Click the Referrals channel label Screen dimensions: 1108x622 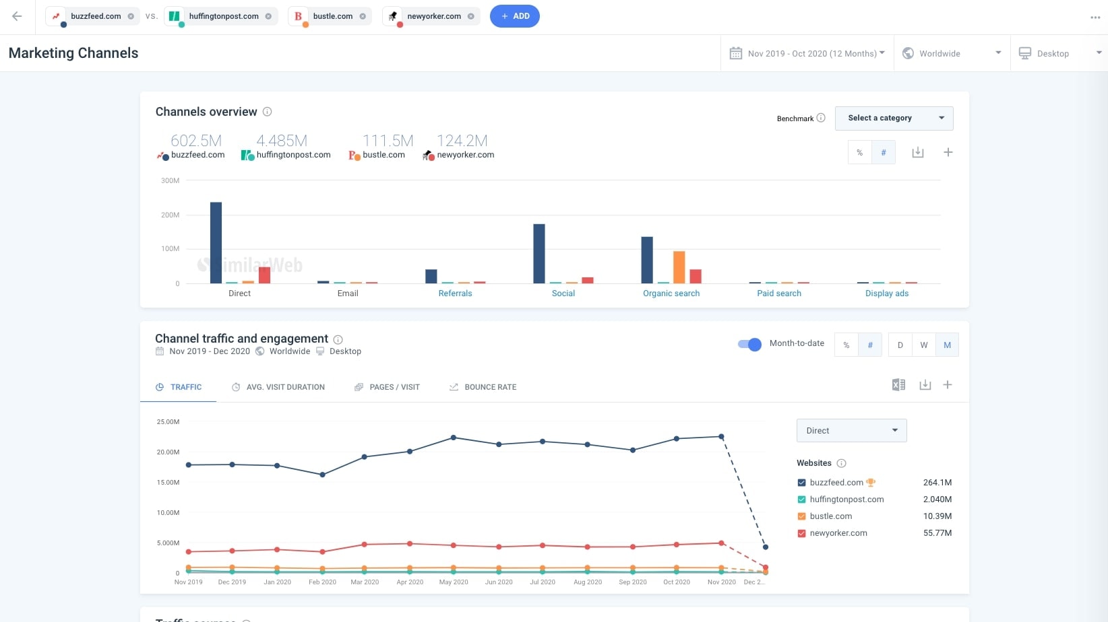tap(455, 293)
